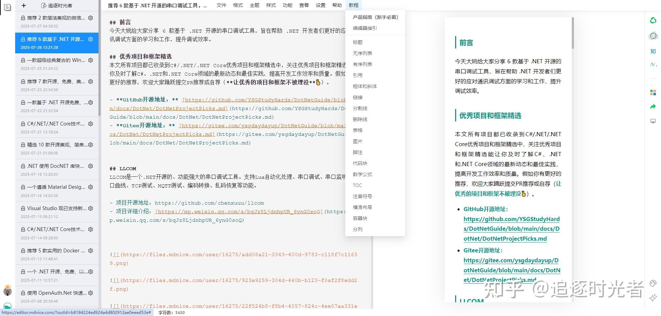The height and width of the screenshot is (316, 661).
Task: Open the 主题 menu
Action: tap(254, 5)
